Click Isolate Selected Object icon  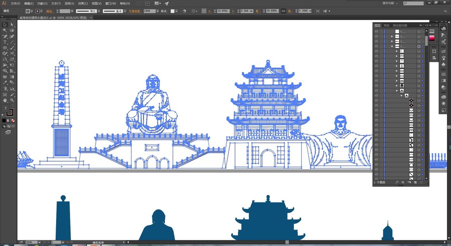(318, 11)
